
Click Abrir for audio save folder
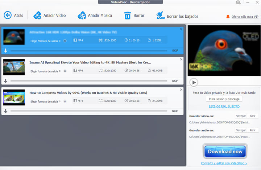[253, 130]
